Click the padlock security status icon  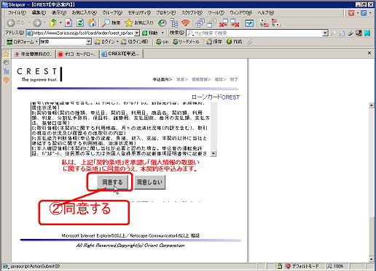(x=279, y=267)
